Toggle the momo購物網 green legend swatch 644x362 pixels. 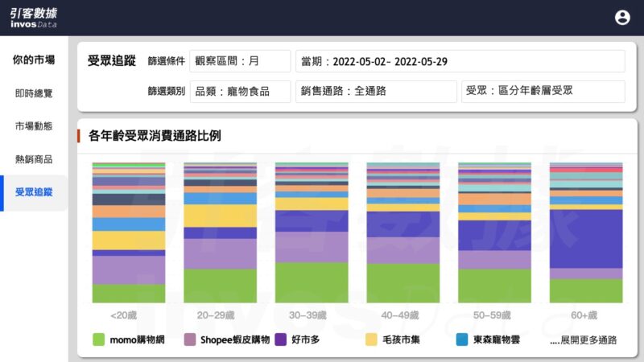[x=100, y=339]
